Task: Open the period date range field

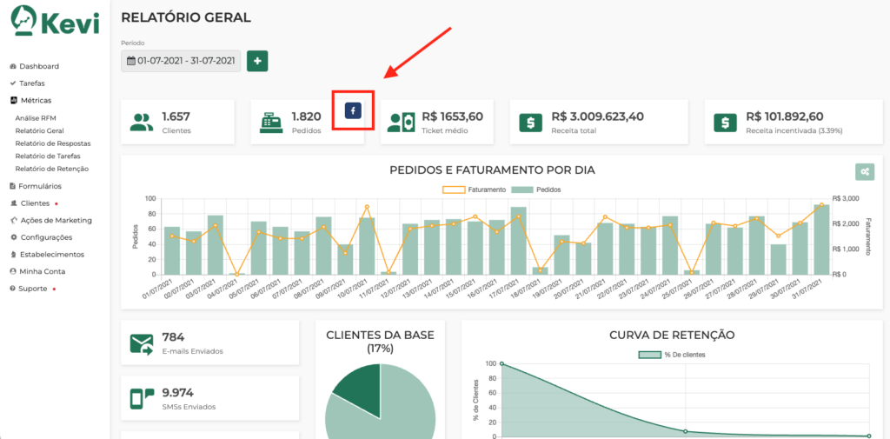Action: click(181, 61)
